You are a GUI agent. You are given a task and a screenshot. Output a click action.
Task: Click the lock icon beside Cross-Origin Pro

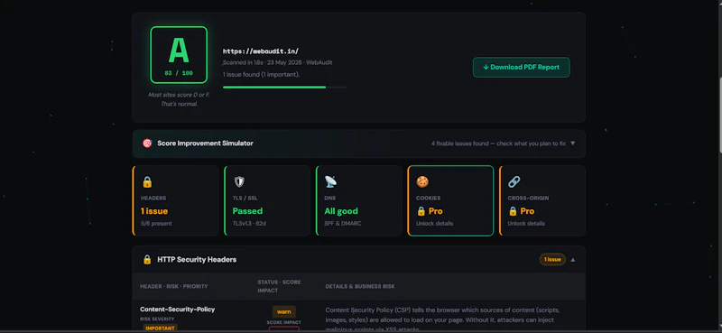513,211
